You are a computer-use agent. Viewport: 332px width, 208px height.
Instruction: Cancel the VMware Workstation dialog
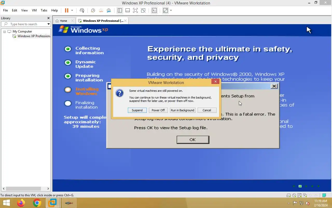[x=207, y=110]
